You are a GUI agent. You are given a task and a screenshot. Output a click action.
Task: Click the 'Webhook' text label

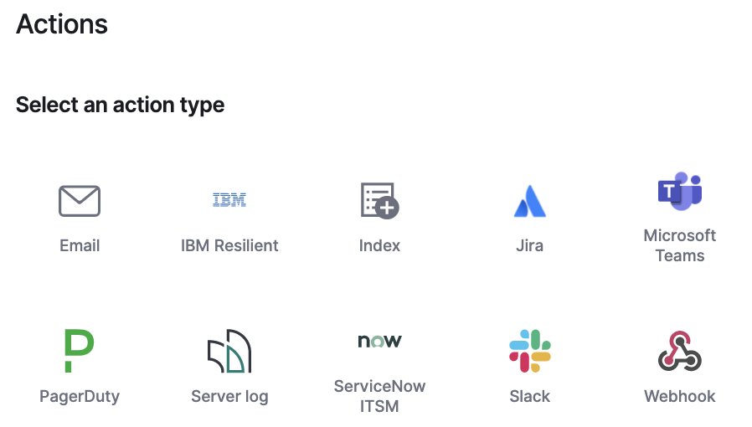pyautogui.click(x=679, y=396)
